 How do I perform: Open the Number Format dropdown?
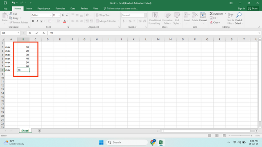click(x=145, y=15)
